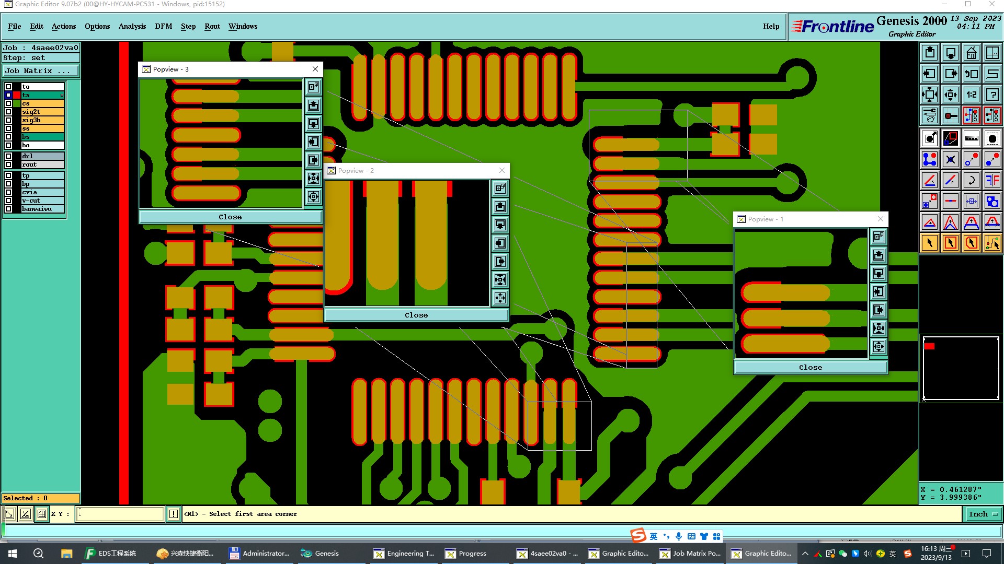Open the Inch units dropdown
The width and height of the screenshot is (1004, 564).
pyautogui.click(x=983, y=514)
